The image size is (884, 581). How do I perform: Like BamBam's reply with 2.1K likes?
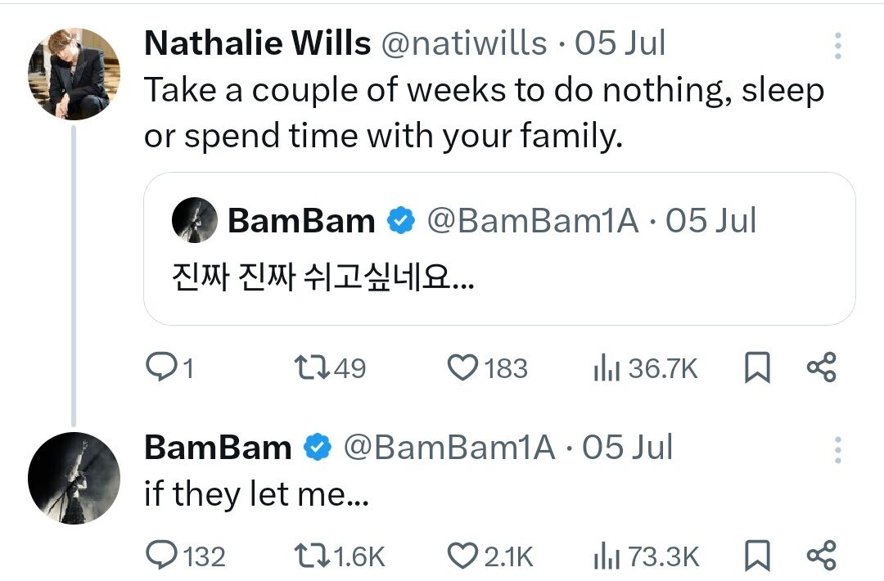pyautogui.click(x=463, y=556)
